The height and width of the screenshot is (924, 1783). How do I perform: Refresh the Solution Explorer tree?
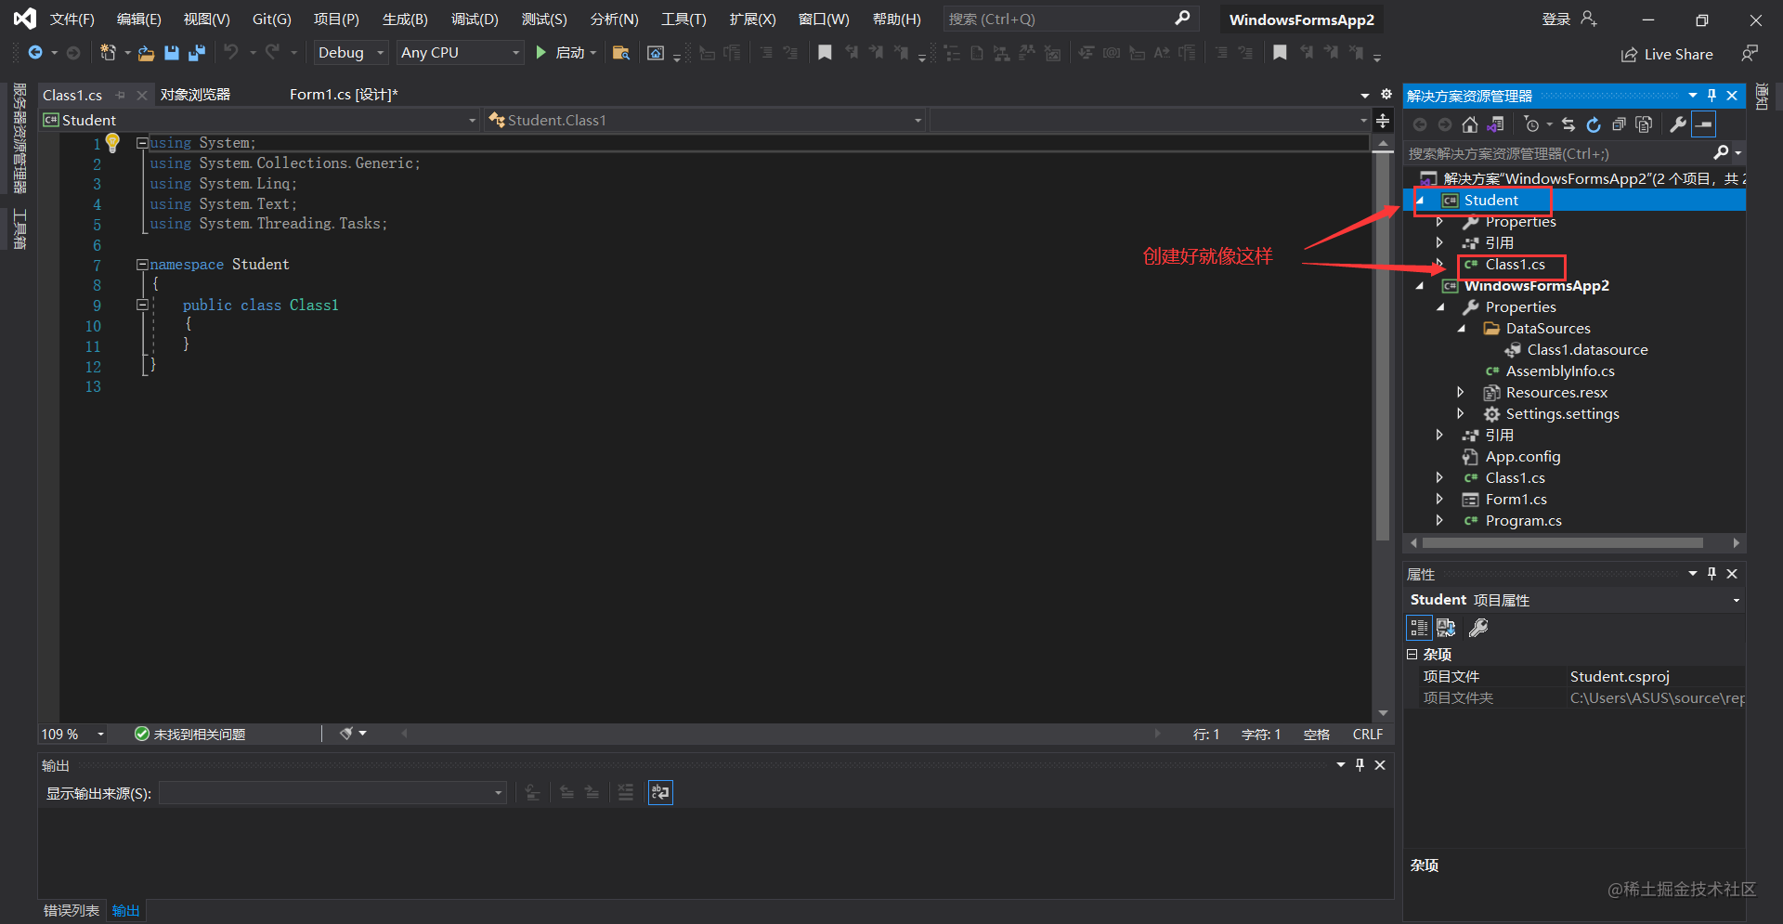(x=1594, y=124)
